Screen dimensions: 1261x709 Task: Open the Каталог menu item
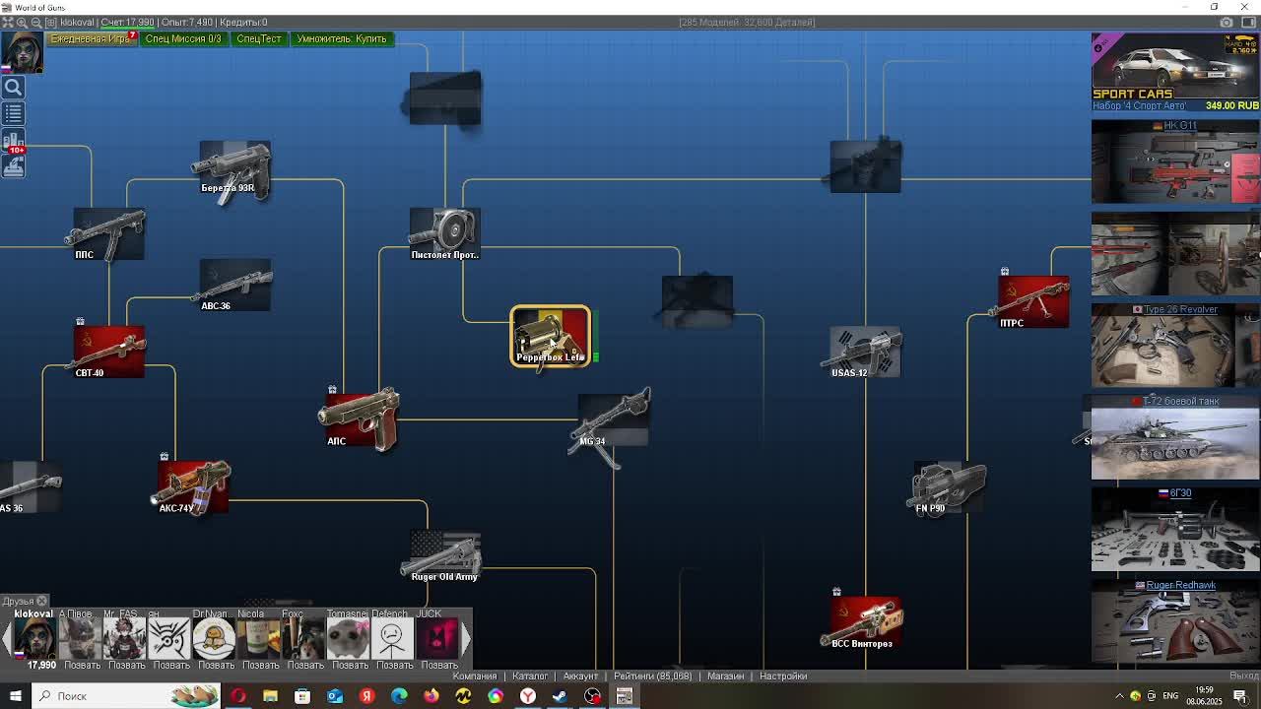coord(529,676)
